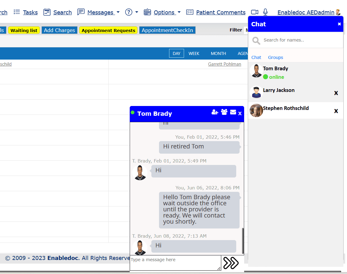Click the envelope icon in Tom Brady chat header
The width and height of the screenshot is (347, 274).
tap(233, 112)
